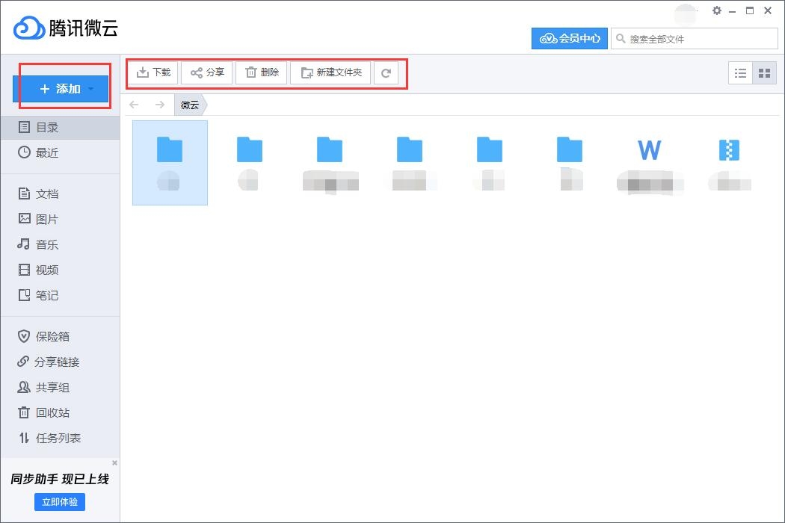The image size is (785, 523).
Task: Open 分享链接 in the sidebar
Action: [x=48, y=362]
